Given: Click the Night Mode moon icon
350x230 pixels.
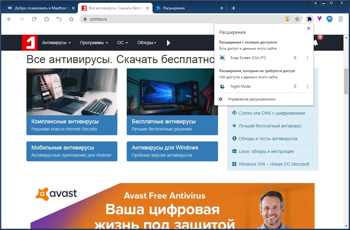Looking at the screenshot, I should click(x=222, y=86).
